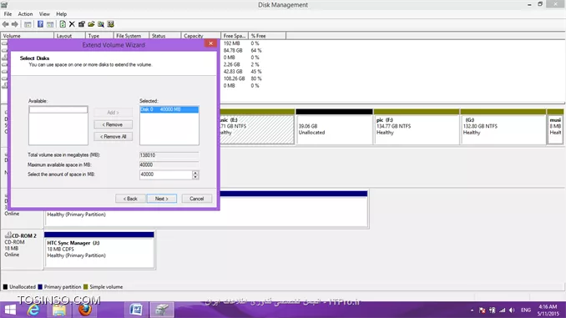566x318 pixels.
Task: Sort by the Layout column header
Action: (69, 36)
